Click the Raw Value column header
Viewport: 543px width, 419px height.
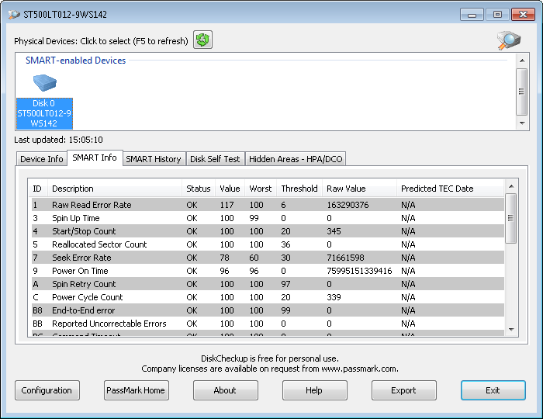pos(359,189)
